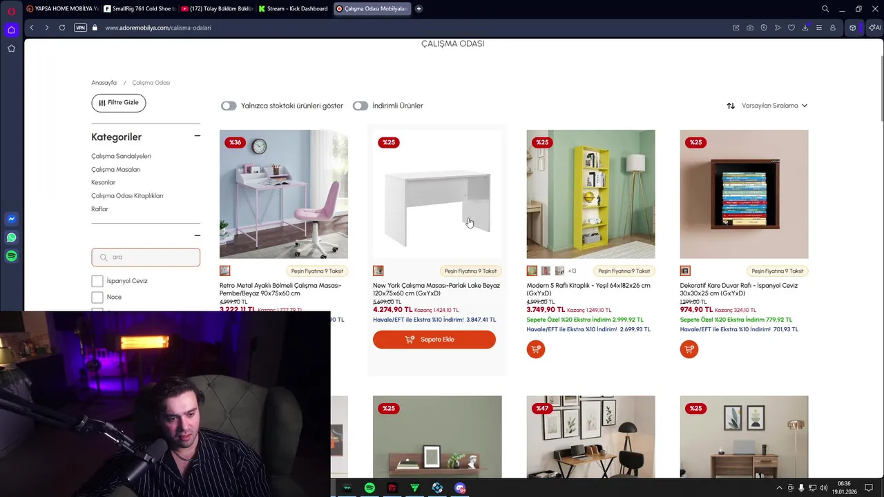Open the easy setup sliders icon
Viewport: 884px width, 497px height.
[819, 28]
